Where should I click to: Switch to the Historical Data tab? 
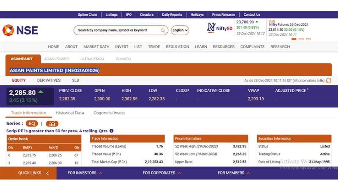(70, 113)
